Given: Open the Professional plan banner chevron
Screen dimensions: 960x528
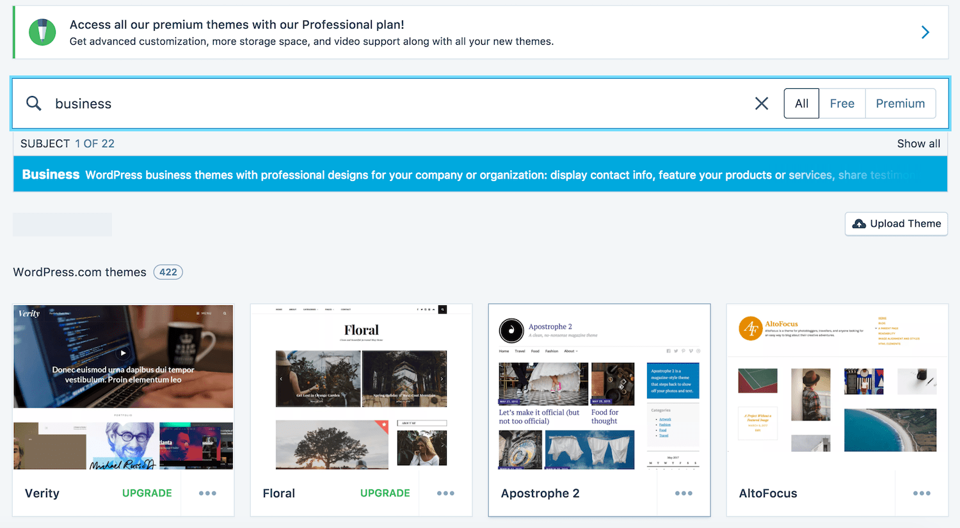Looking at the screenshot, I should click(925, 32).
